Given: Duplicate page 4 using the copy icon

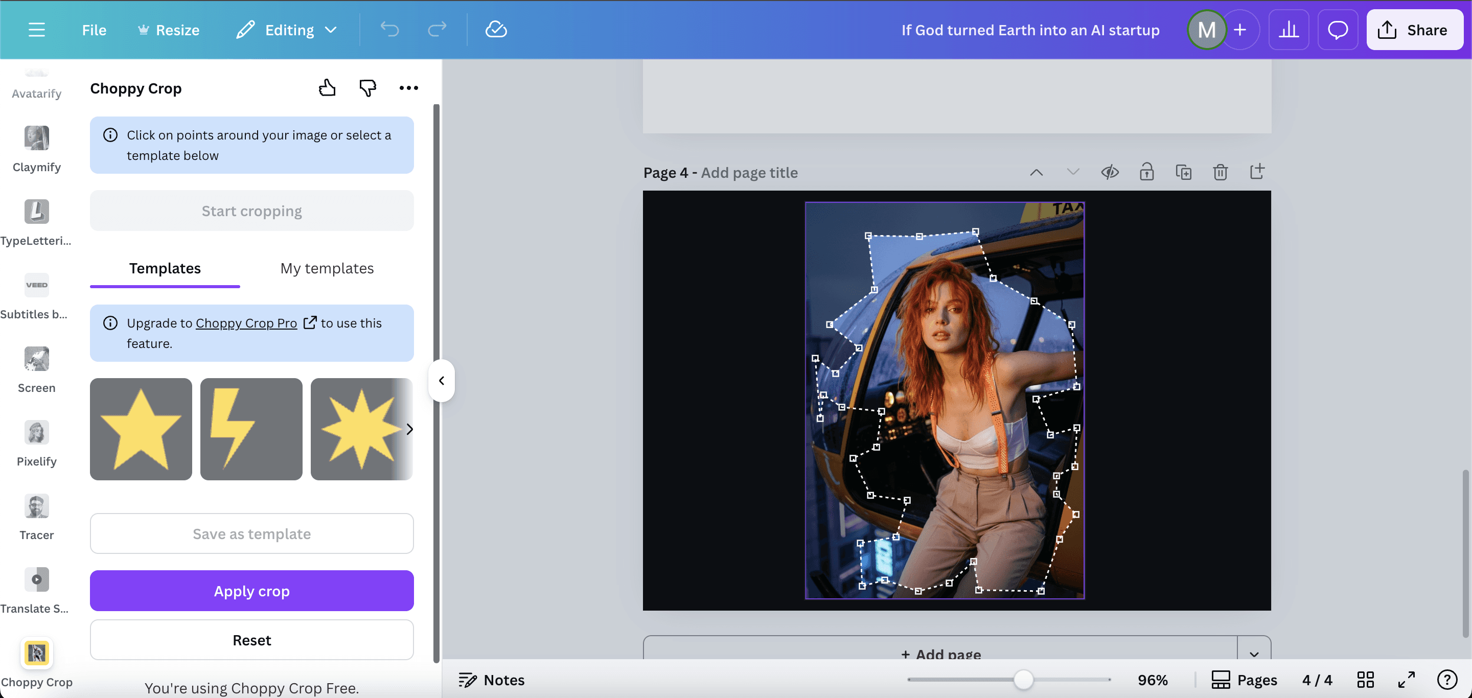Looking at the screenshot, I should [1183, 172].
